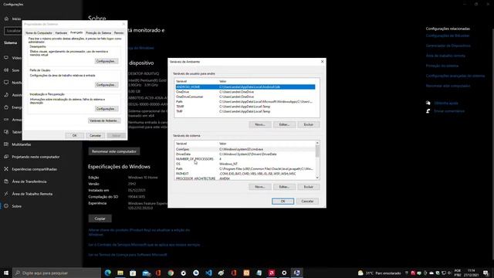Click OK in Variáveis de Ambiente dialog
This screenshot has height=278, width=494.
pos(283,201)
